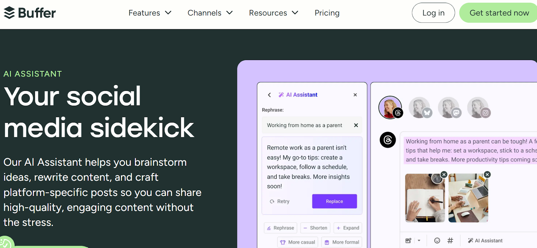This screenshot has width=537, height=248.
Task: Open the Features menu label
Action: [144, 13]
